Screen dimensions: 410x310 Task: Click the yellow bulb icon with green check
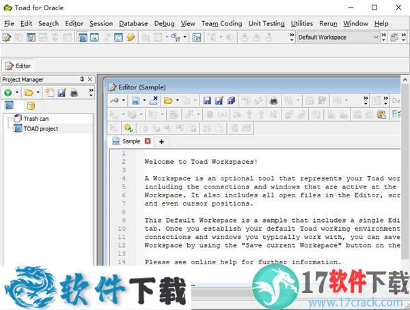[128, 128]
